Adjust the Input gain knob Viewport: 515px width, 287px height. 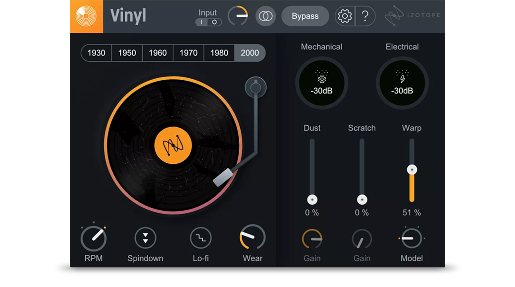(x=238, y=15)
